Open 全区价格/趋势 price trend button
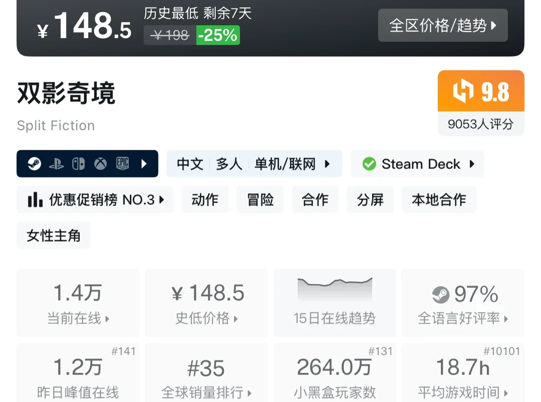Image resolution: width=541 pixels, height=402 pixels. click(x=443, y=25)
